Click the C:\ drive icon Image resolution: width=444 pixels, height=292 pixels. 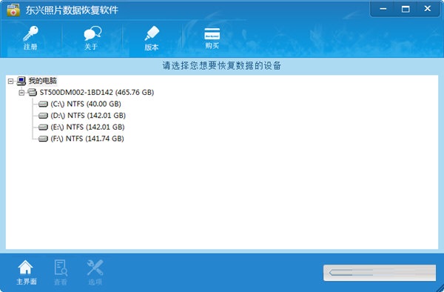pyautogui.click(x=43, y=104)
